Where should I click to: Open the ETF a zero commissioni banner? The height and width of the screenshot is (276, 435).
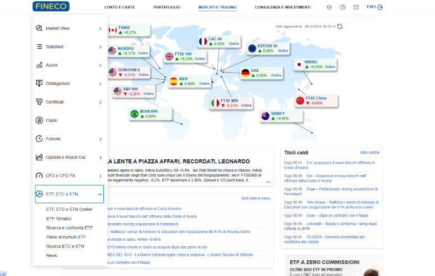[x=334, y=265]
